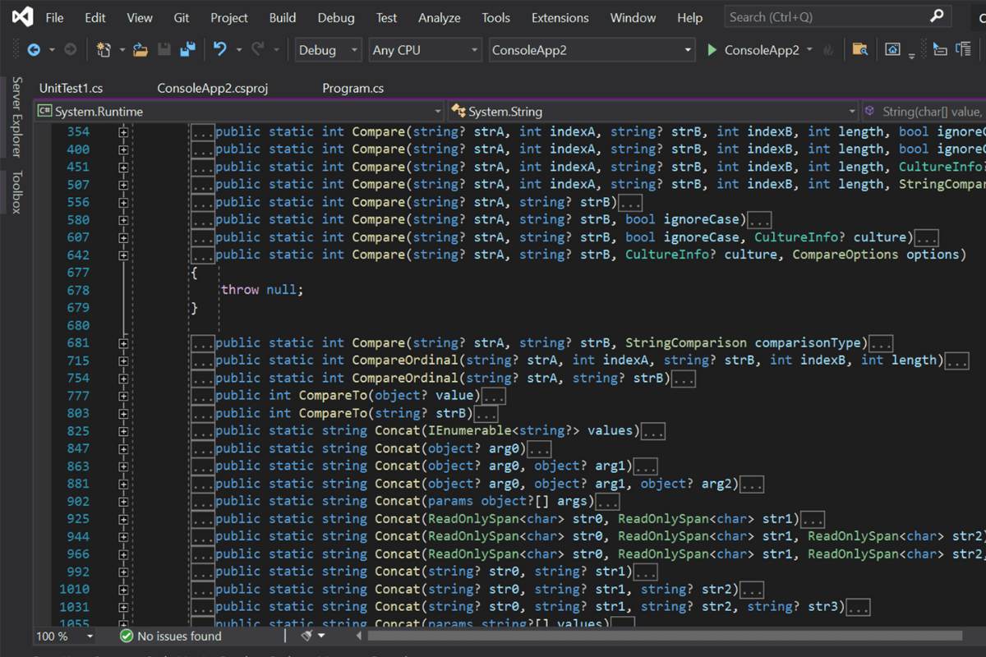Viewport: 986px width, 657px height.
Task: Open the Git menu
Action: [182, 17]
